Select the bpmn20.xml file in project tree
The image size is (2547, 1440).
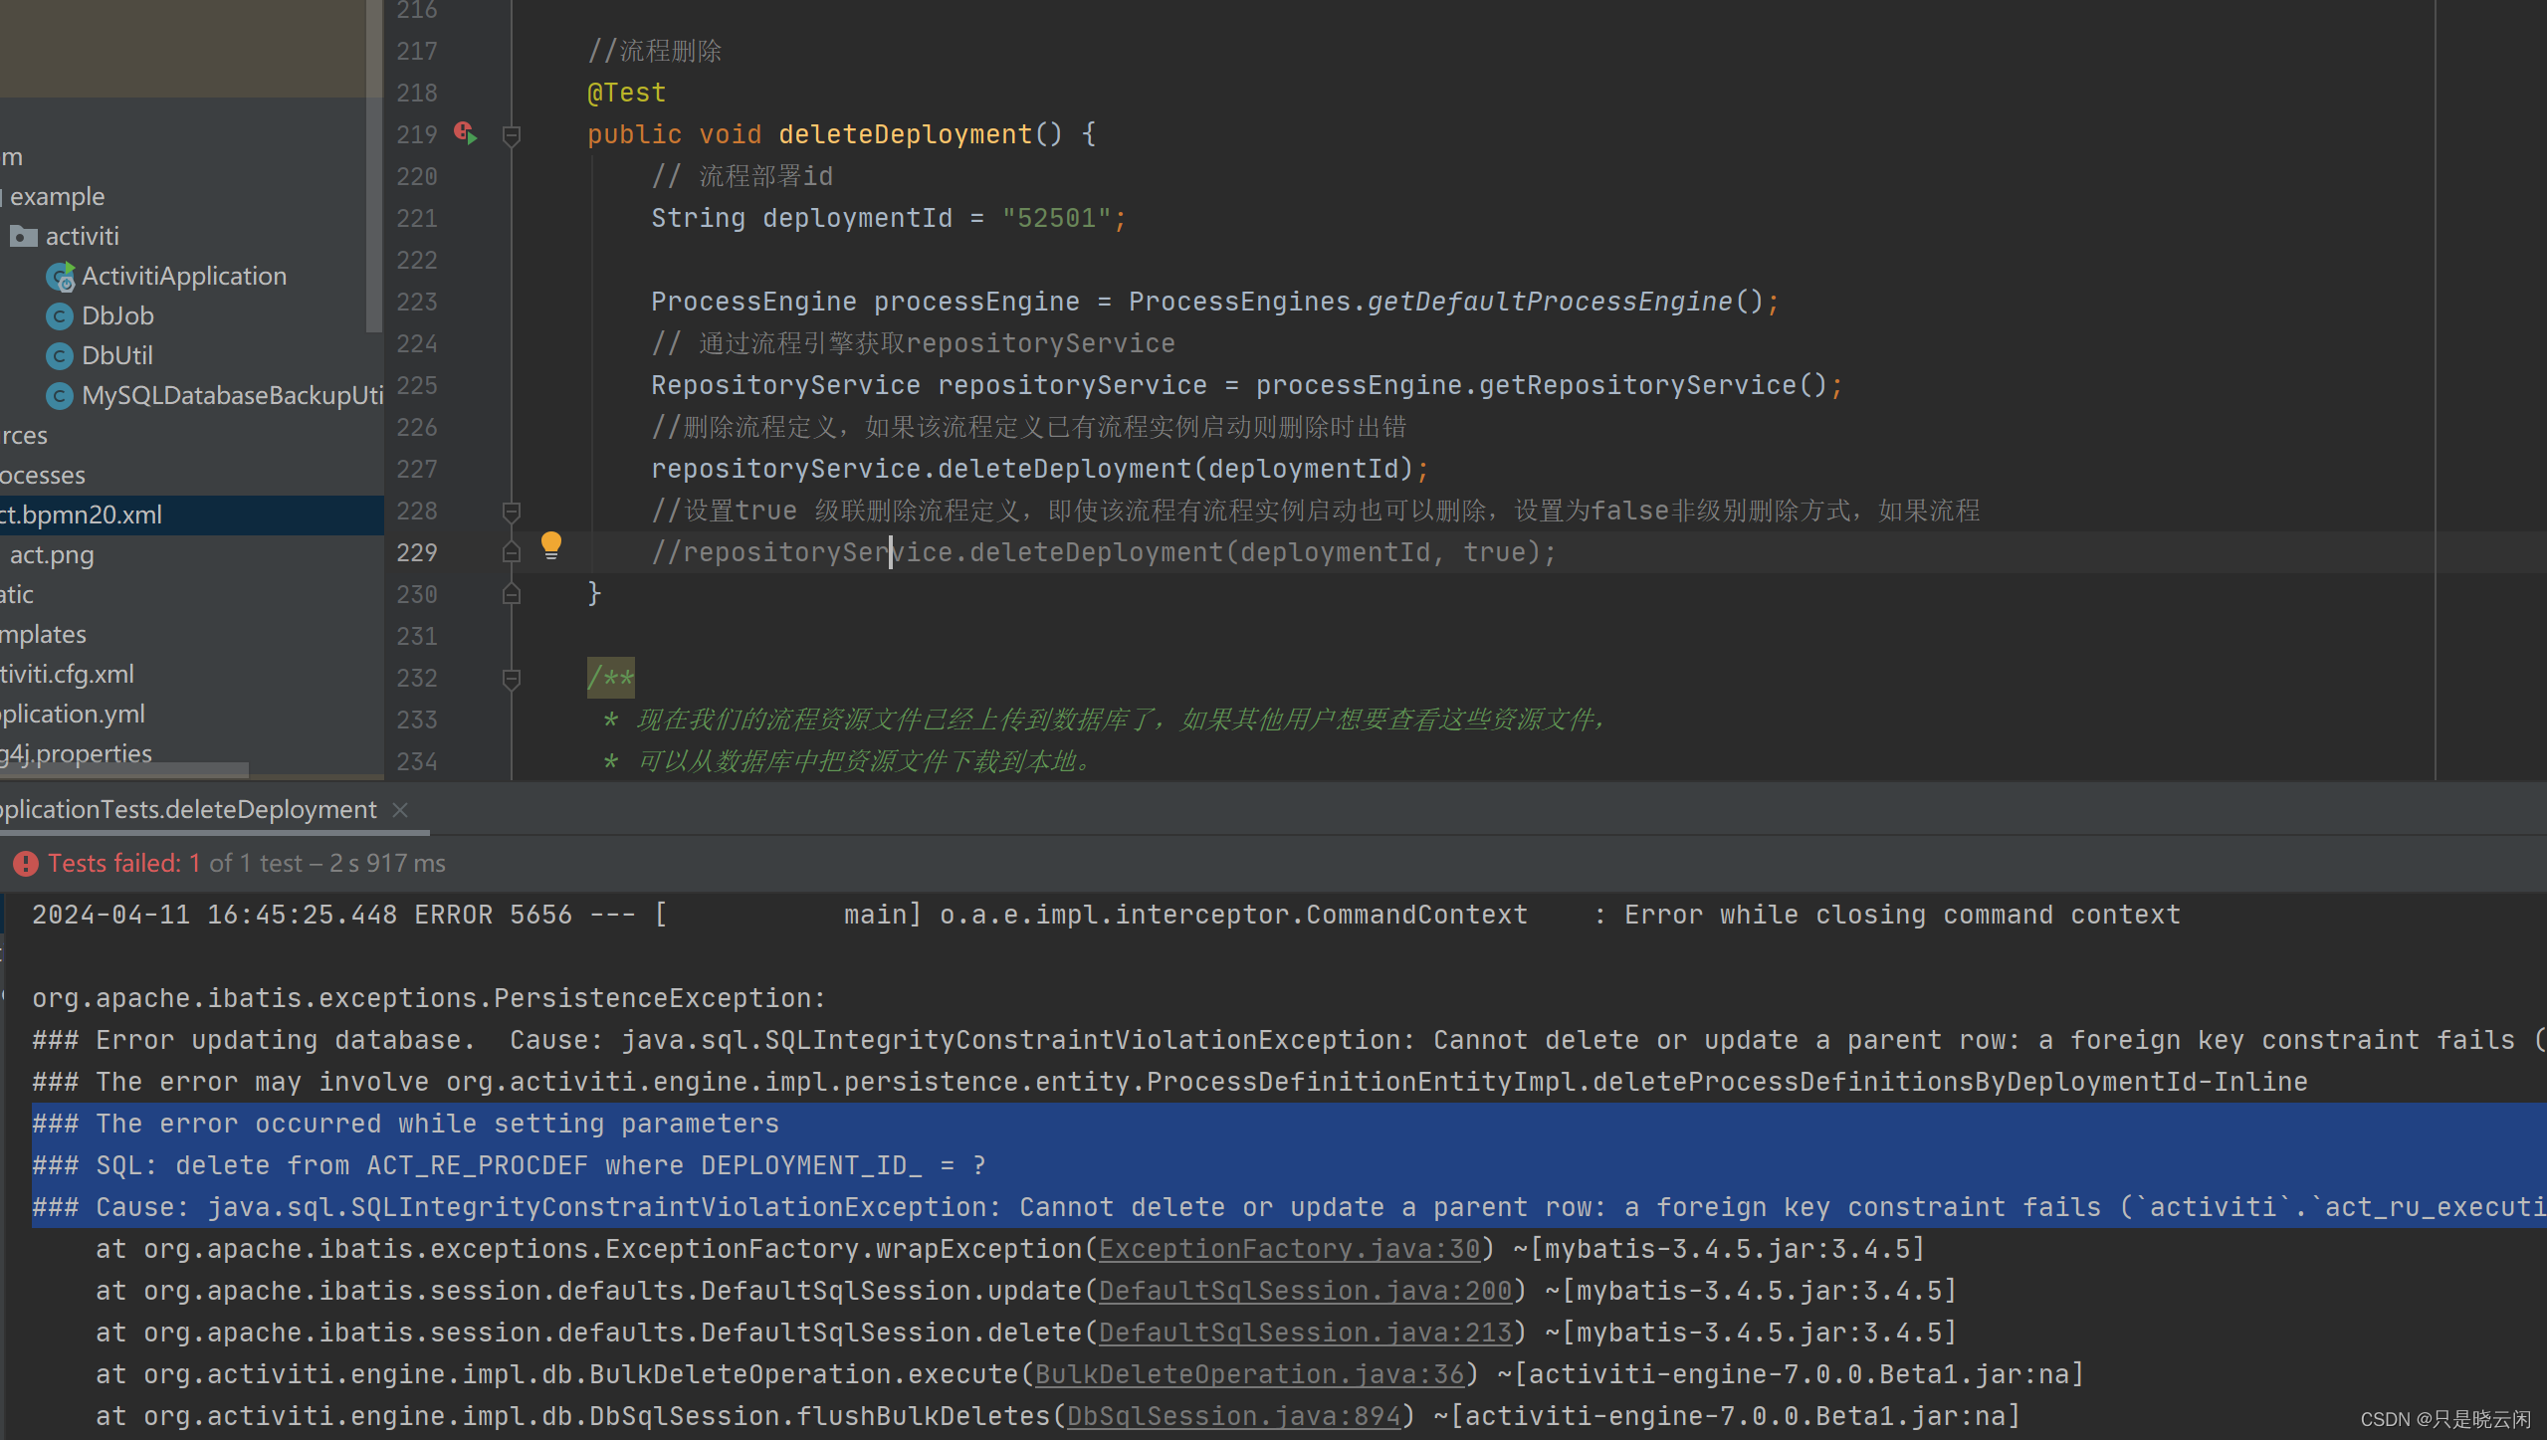click(x=191, y=515)
